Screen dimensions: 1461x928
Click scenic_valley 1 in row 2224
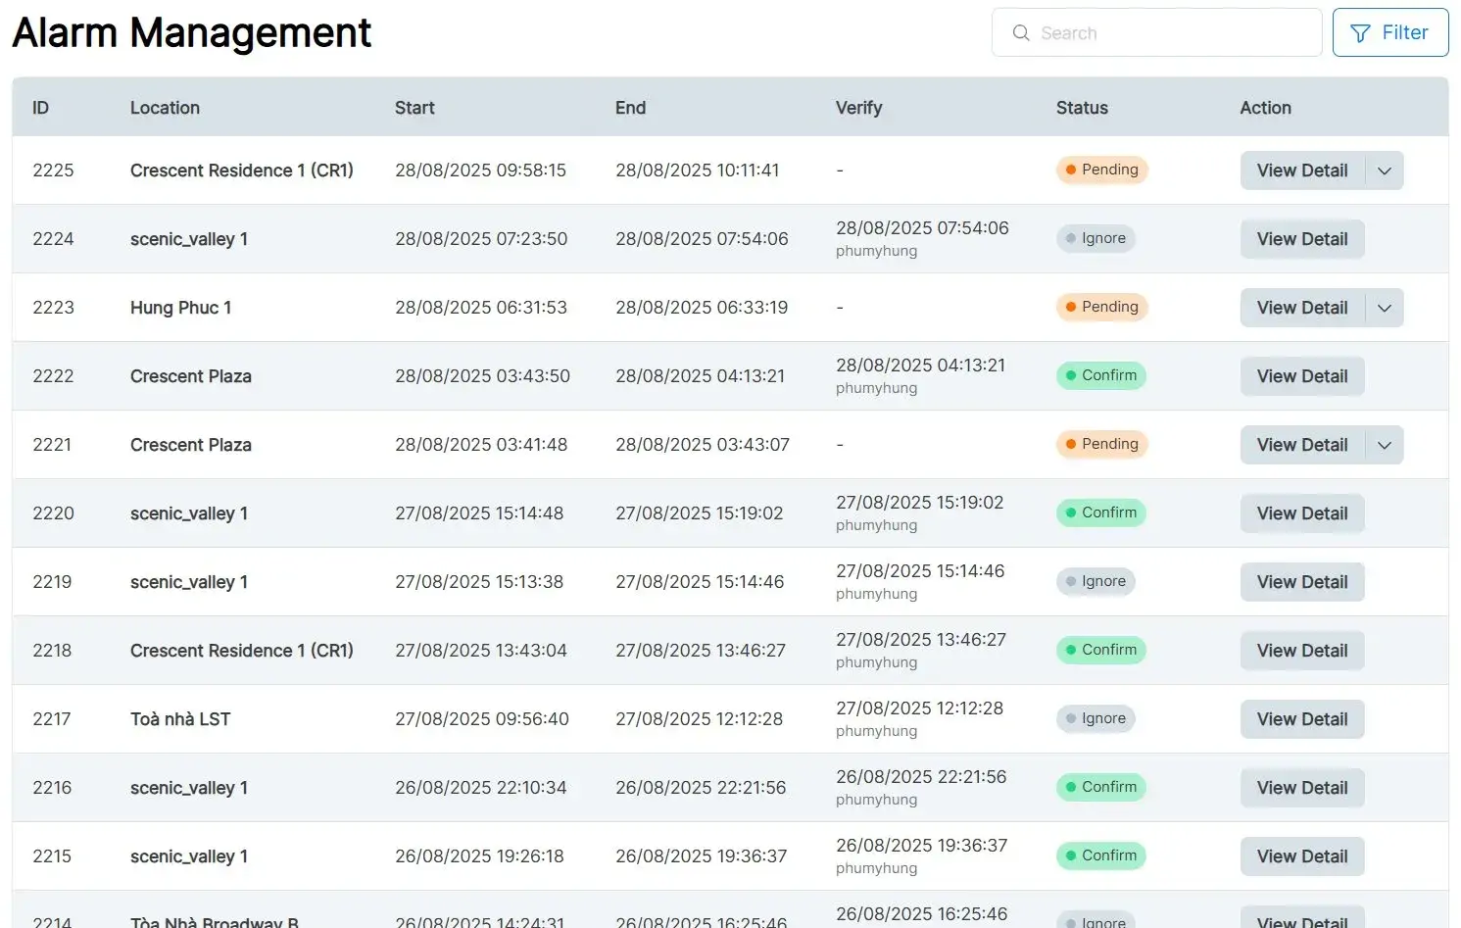(x=189, y=239)
